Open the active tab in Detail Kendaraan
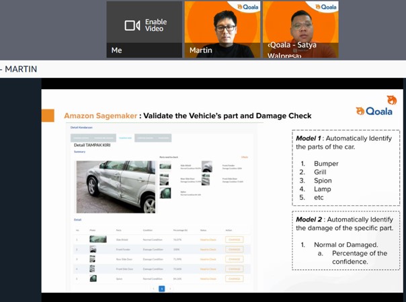The image size is (406, 302). point(125,138)
